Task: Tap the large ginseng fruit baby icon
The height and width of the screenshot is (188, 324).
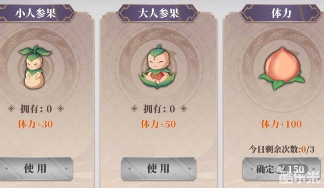Action: (158, 67)
